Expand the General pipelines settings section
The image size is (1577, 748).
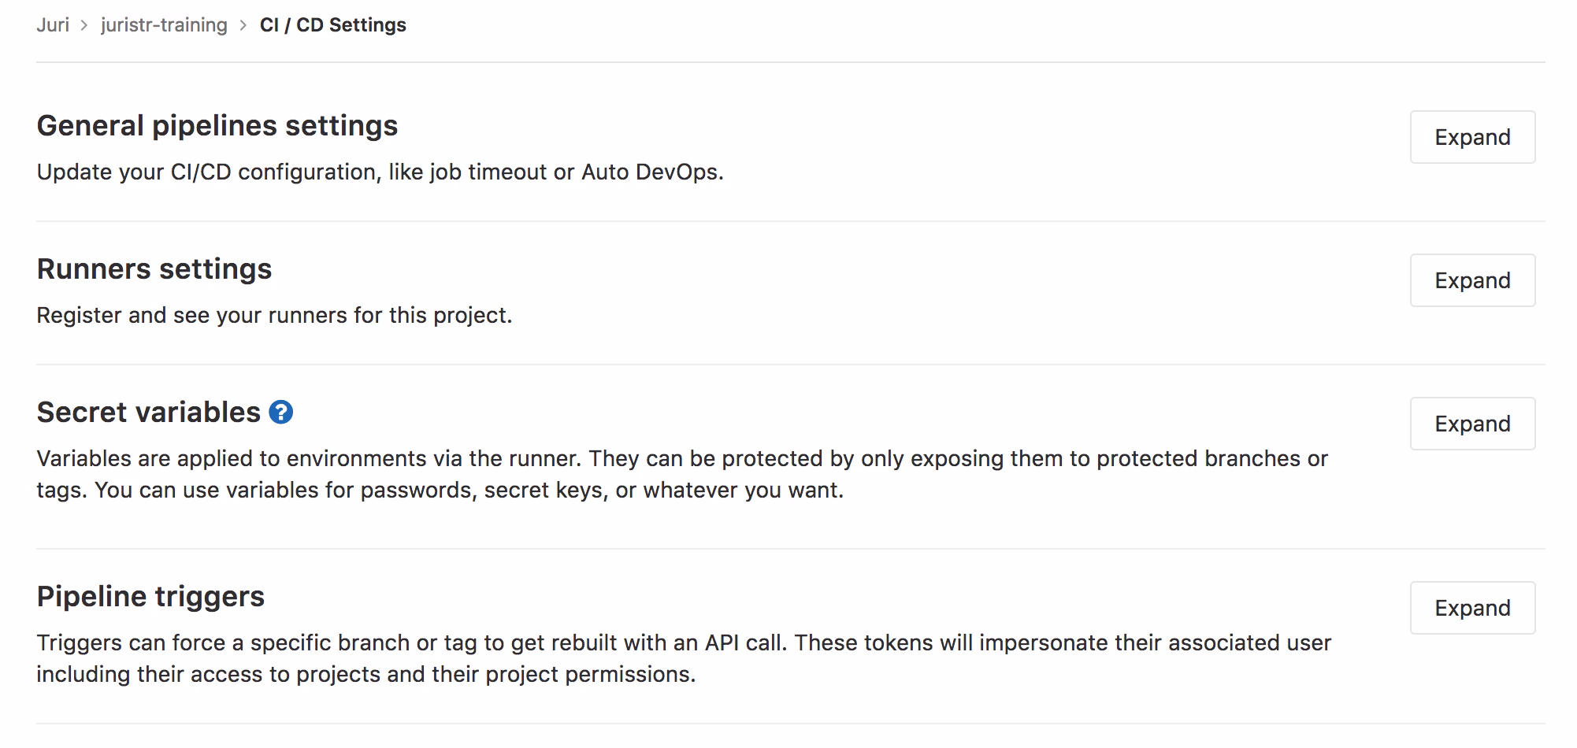click(x=1472, y=137)
